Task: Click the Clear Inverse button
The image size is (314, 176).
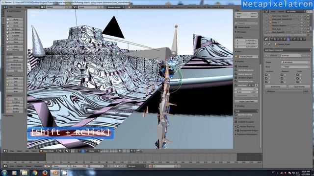Action: (x=299, y=87)
